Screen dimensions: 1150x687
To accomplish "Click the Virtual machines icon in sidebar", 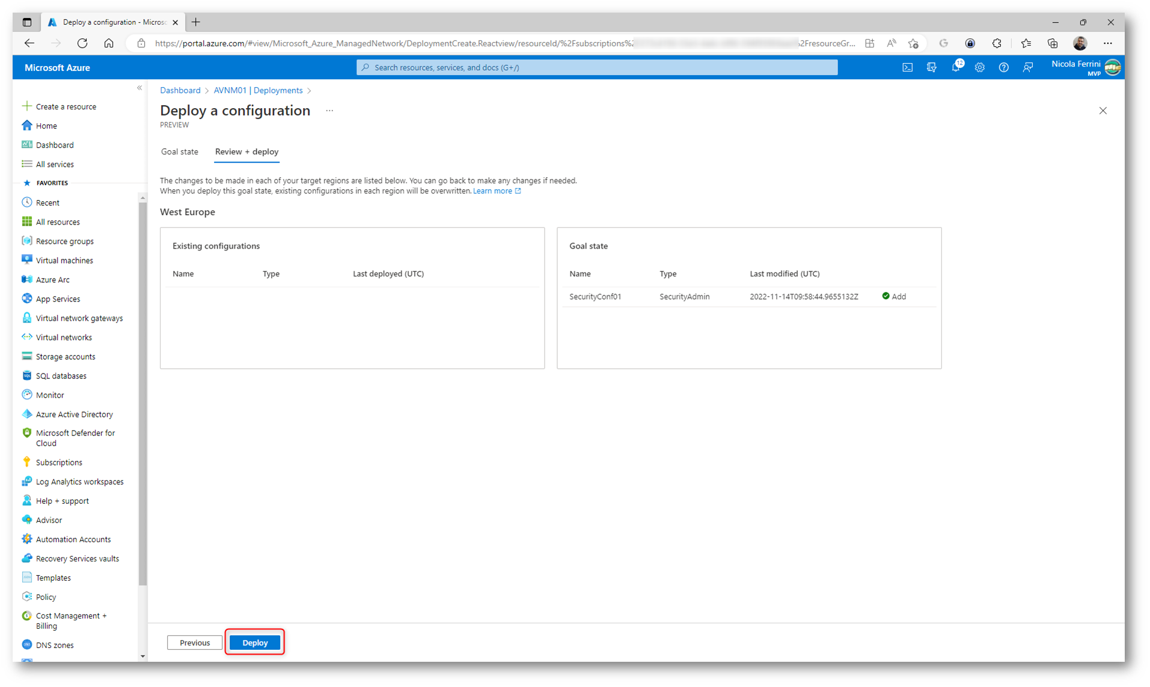I will click(27, 260).
